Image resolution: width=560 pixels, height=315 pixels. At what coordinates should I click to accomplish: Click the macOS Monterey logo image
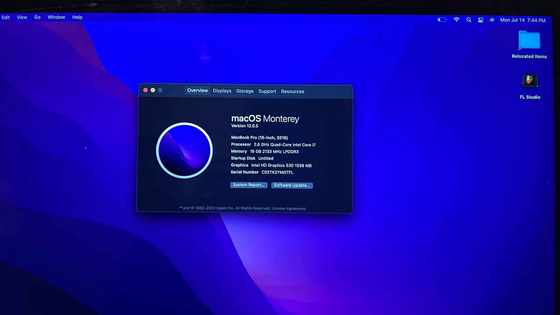tap(185, 150)
